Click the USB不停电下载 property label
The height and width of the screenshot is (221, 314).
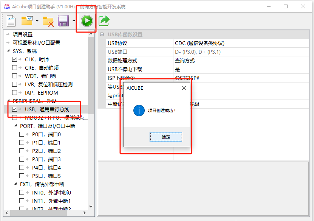point(125,69)
